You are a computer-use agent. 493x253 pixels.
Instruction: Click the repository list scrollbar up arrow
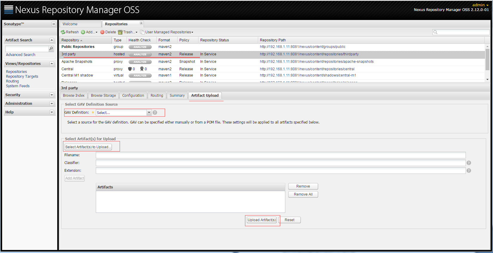tap(487, 46)
